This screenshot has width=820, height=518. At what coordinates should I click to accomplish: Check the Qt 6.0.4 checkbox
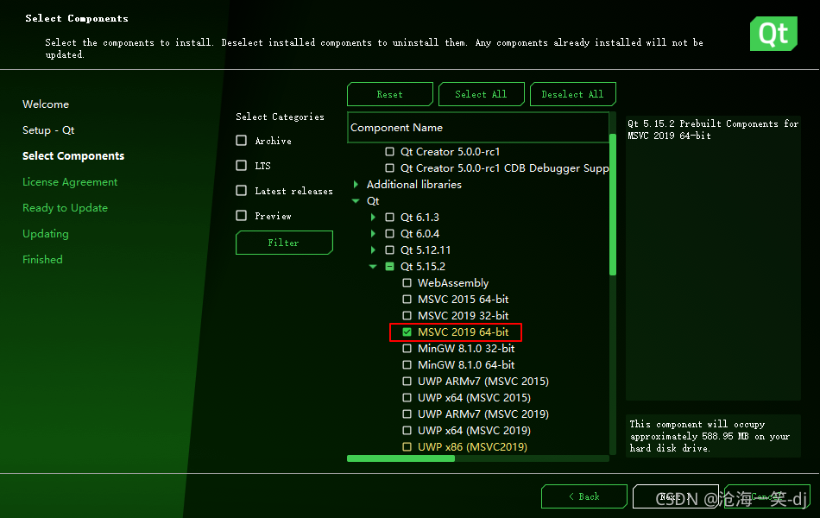(x=389, y=233)
